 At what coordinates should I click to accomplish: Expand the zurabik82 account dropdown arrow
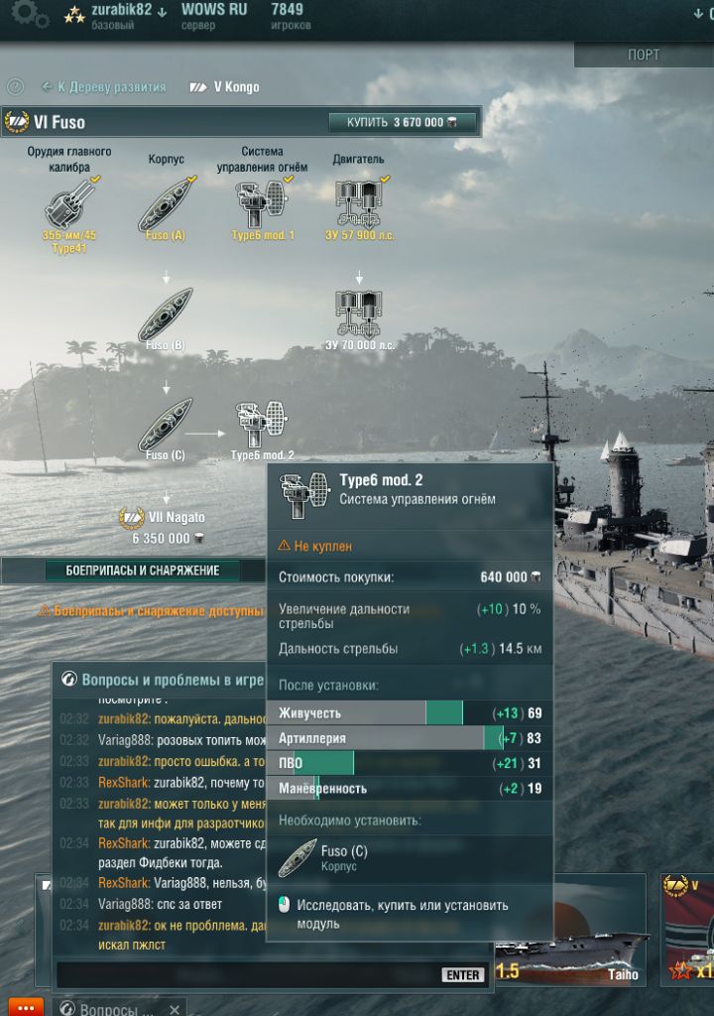[162, 12]
